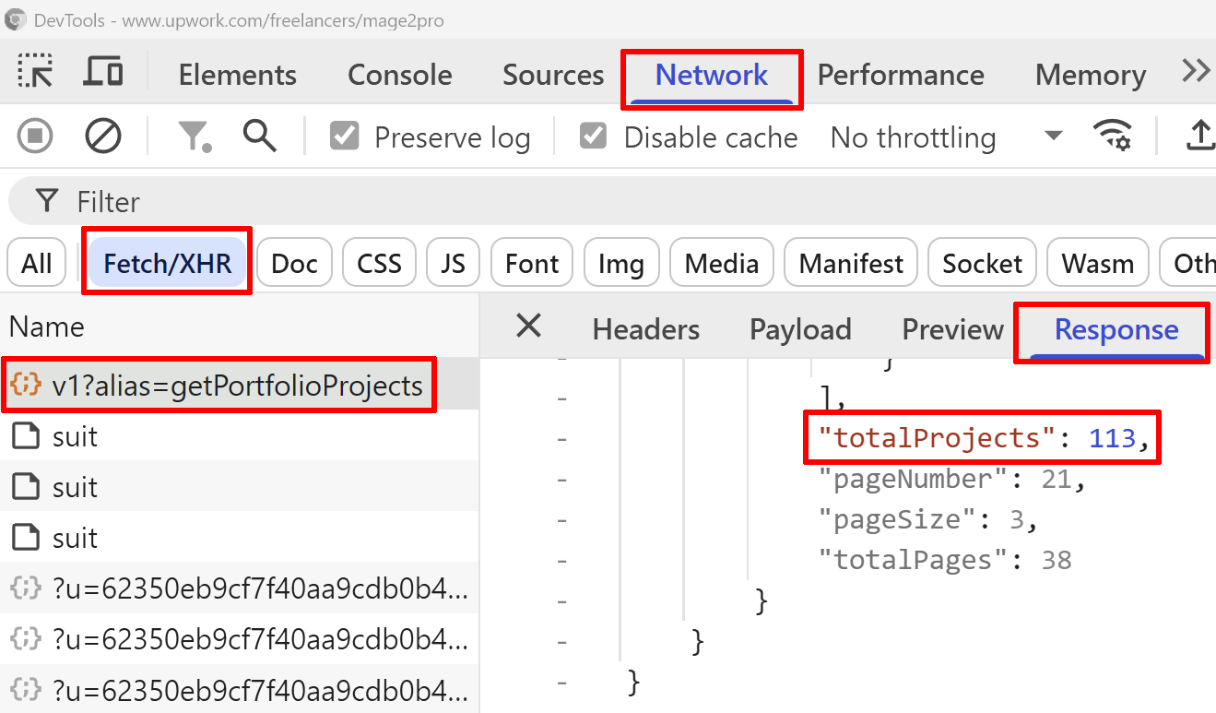Close the request details pane
Image resolution: width=1216 pixels, height=713 pixels.
click(x=528, y=327)
